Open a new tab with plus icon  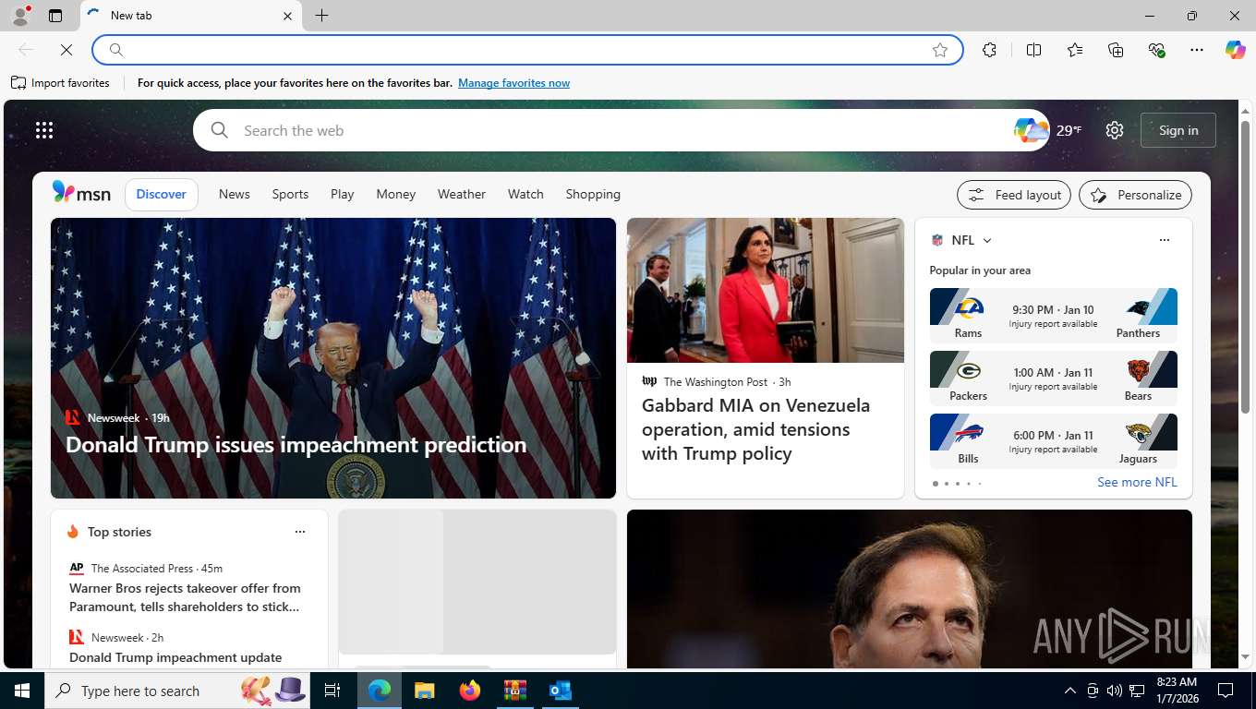point(321,16)
